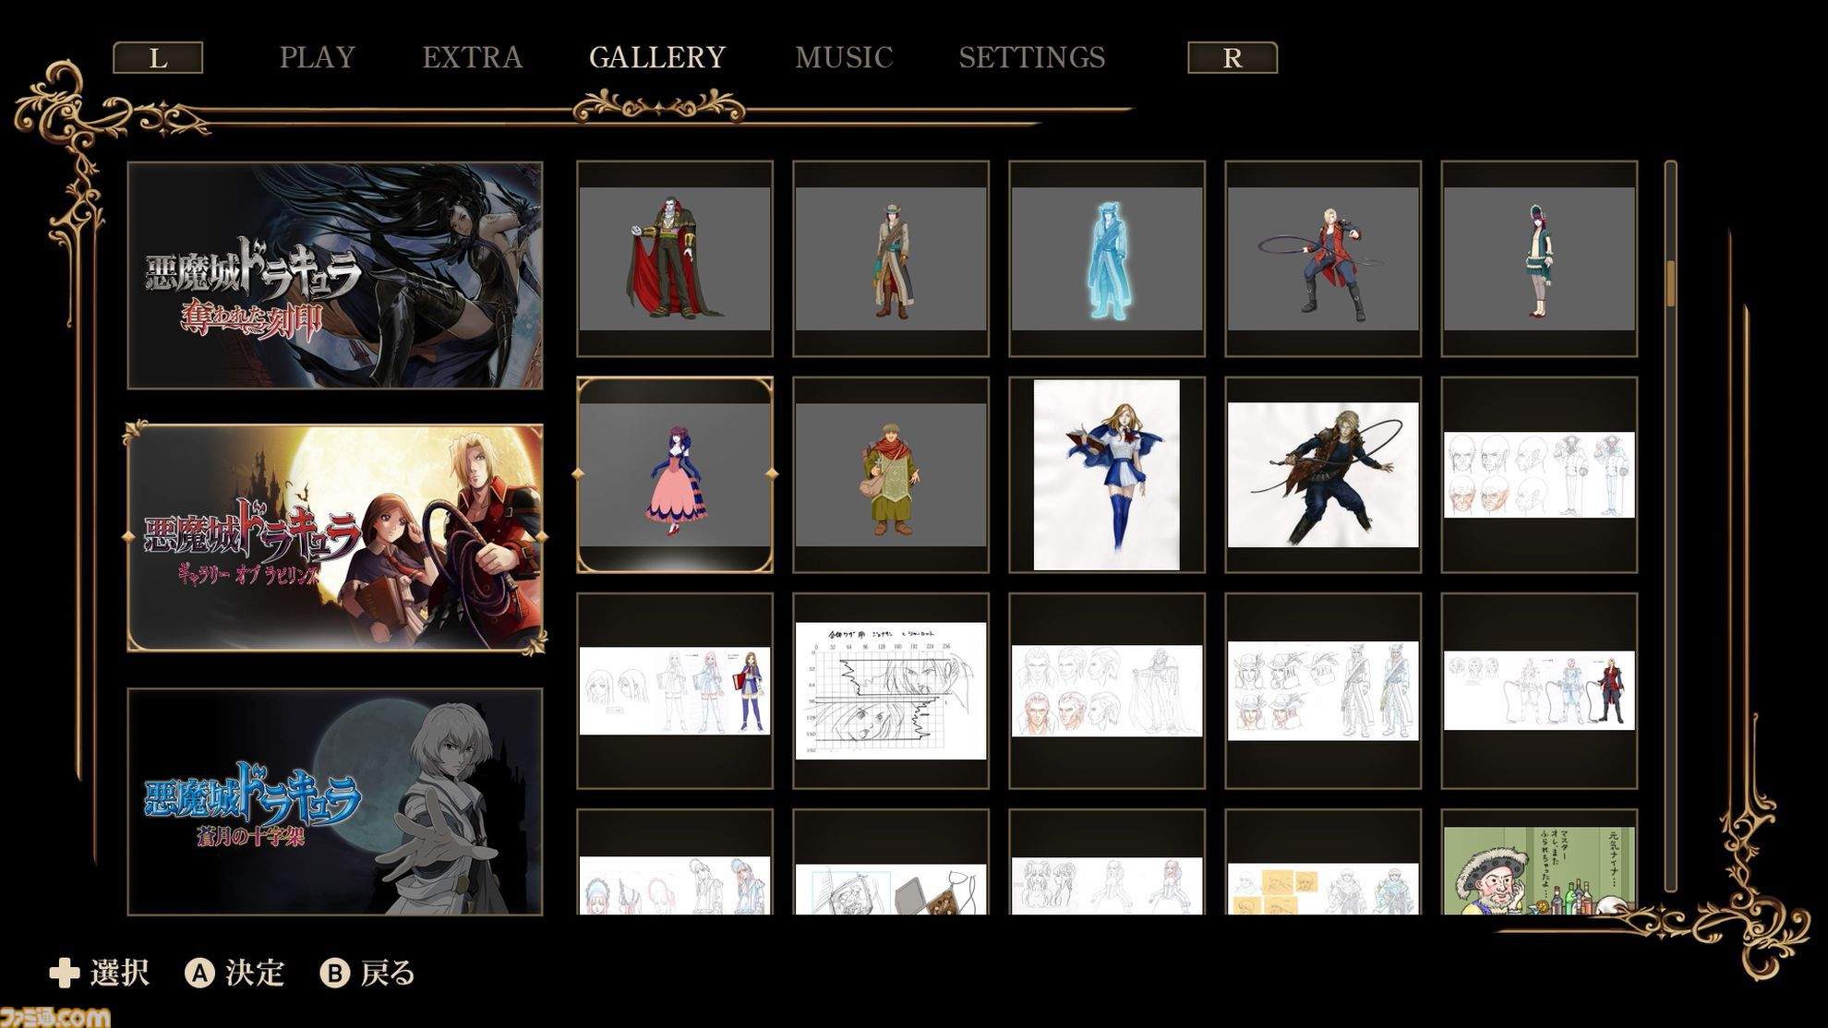Open the merchant with red scarf artwork
1828x1028 pixels.
(891, 475)
